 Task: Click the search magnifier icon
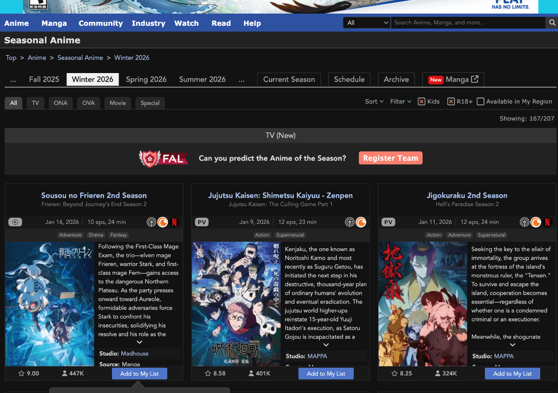coord(551,23)
